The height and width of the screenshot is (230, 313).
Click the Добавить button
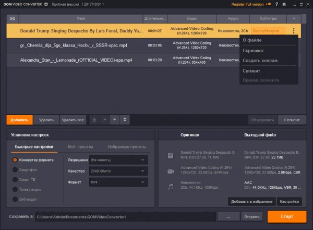(x=19, y=120)
